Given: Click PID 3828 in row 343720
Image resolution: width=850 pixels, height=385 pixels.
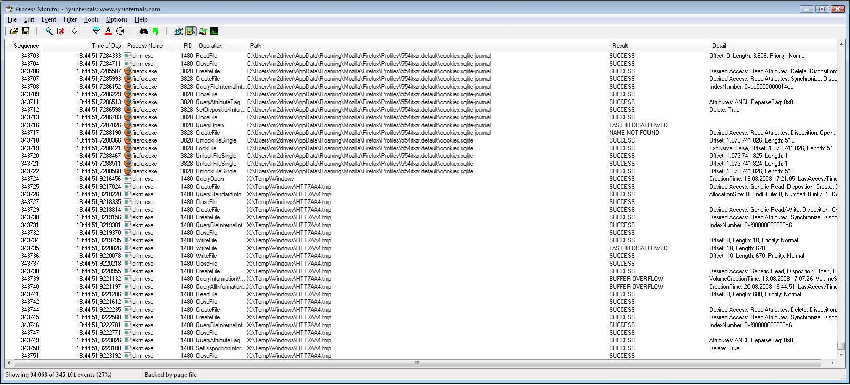Looking at the screenshot, I should click(187, 156).
